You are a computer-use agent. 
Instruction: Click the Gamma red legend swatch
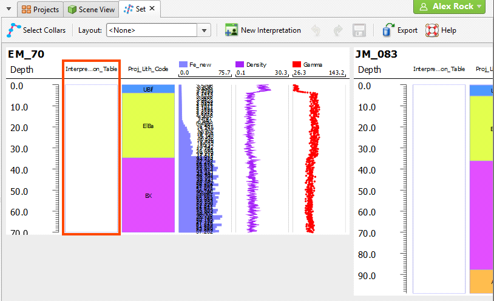(297, 64)
